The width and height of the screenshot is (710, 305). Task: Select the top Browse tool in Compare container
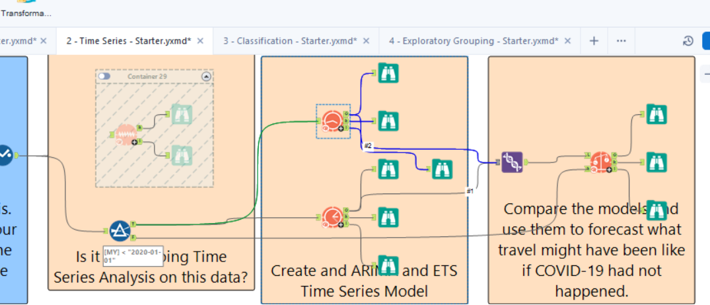(656, 114)
